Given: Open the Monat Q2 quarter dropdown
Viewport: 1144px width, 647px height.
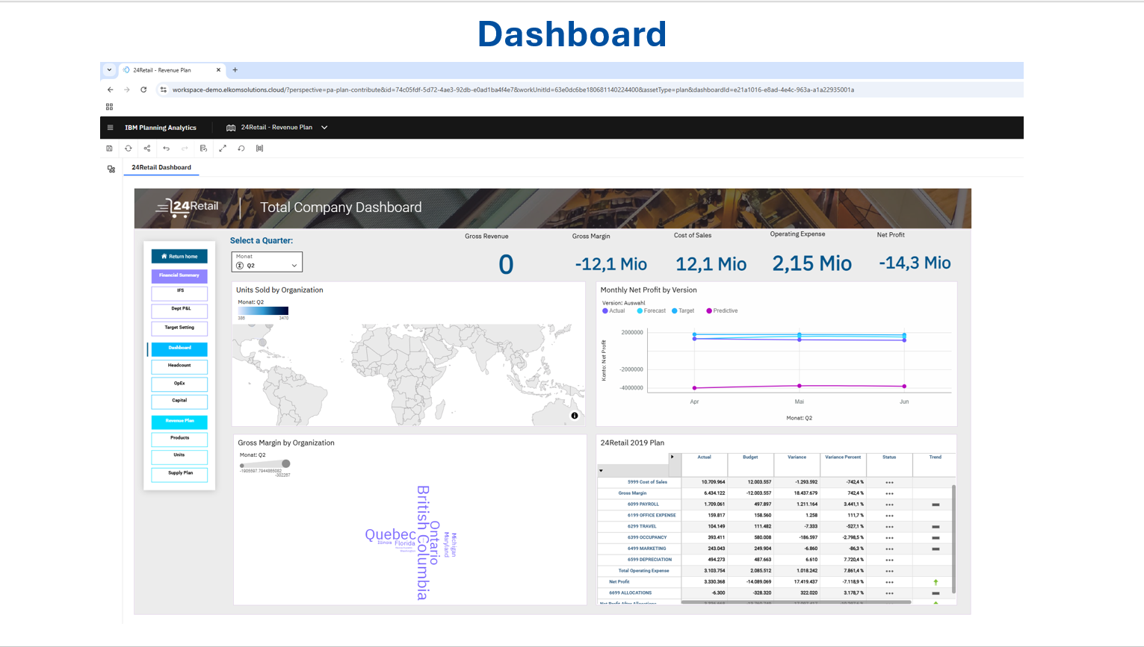Looking at the screenshot, I should (x=267, y=262).
